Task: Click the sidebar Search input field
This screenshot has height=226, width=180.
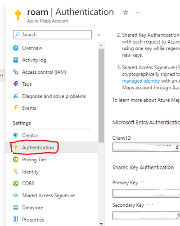Action: click(x=52, y=35)
